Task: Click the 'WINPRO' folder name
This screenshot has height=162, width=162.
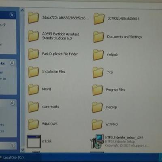Action: (111, 124)
